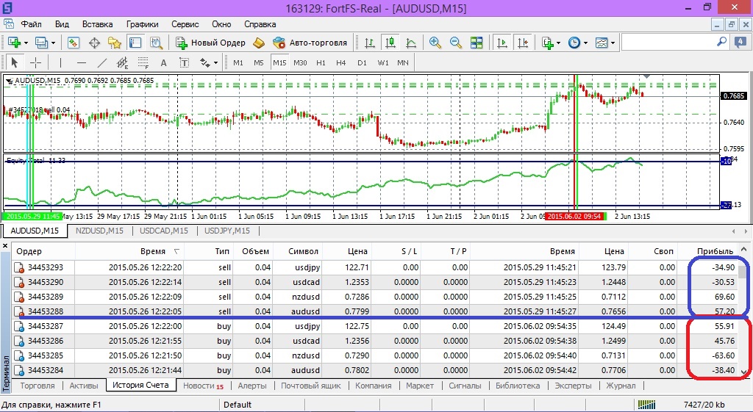Image resolution: width=753 pixels, height=412 pixels.
Task: Expand the indicators list dropdown arrow
Action: pos(558,43)
